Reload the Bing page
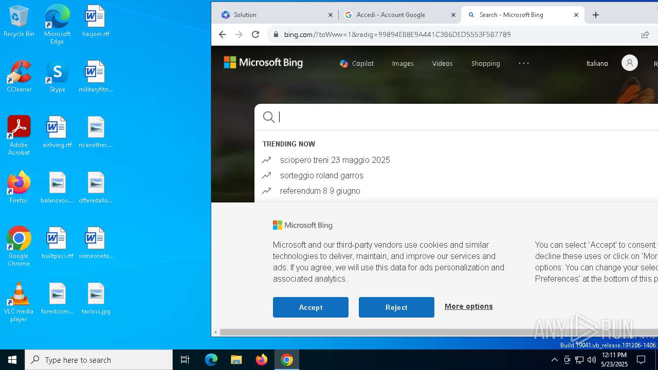This screenshot has width=658, height=370. 255,34
